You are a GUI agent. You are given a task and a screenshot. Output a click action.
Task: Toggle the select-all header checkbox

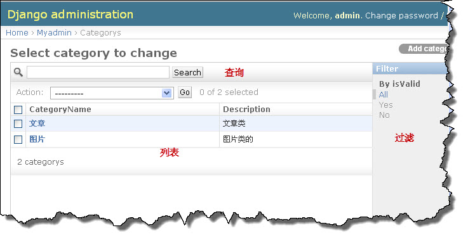click(x=18, y=110)
